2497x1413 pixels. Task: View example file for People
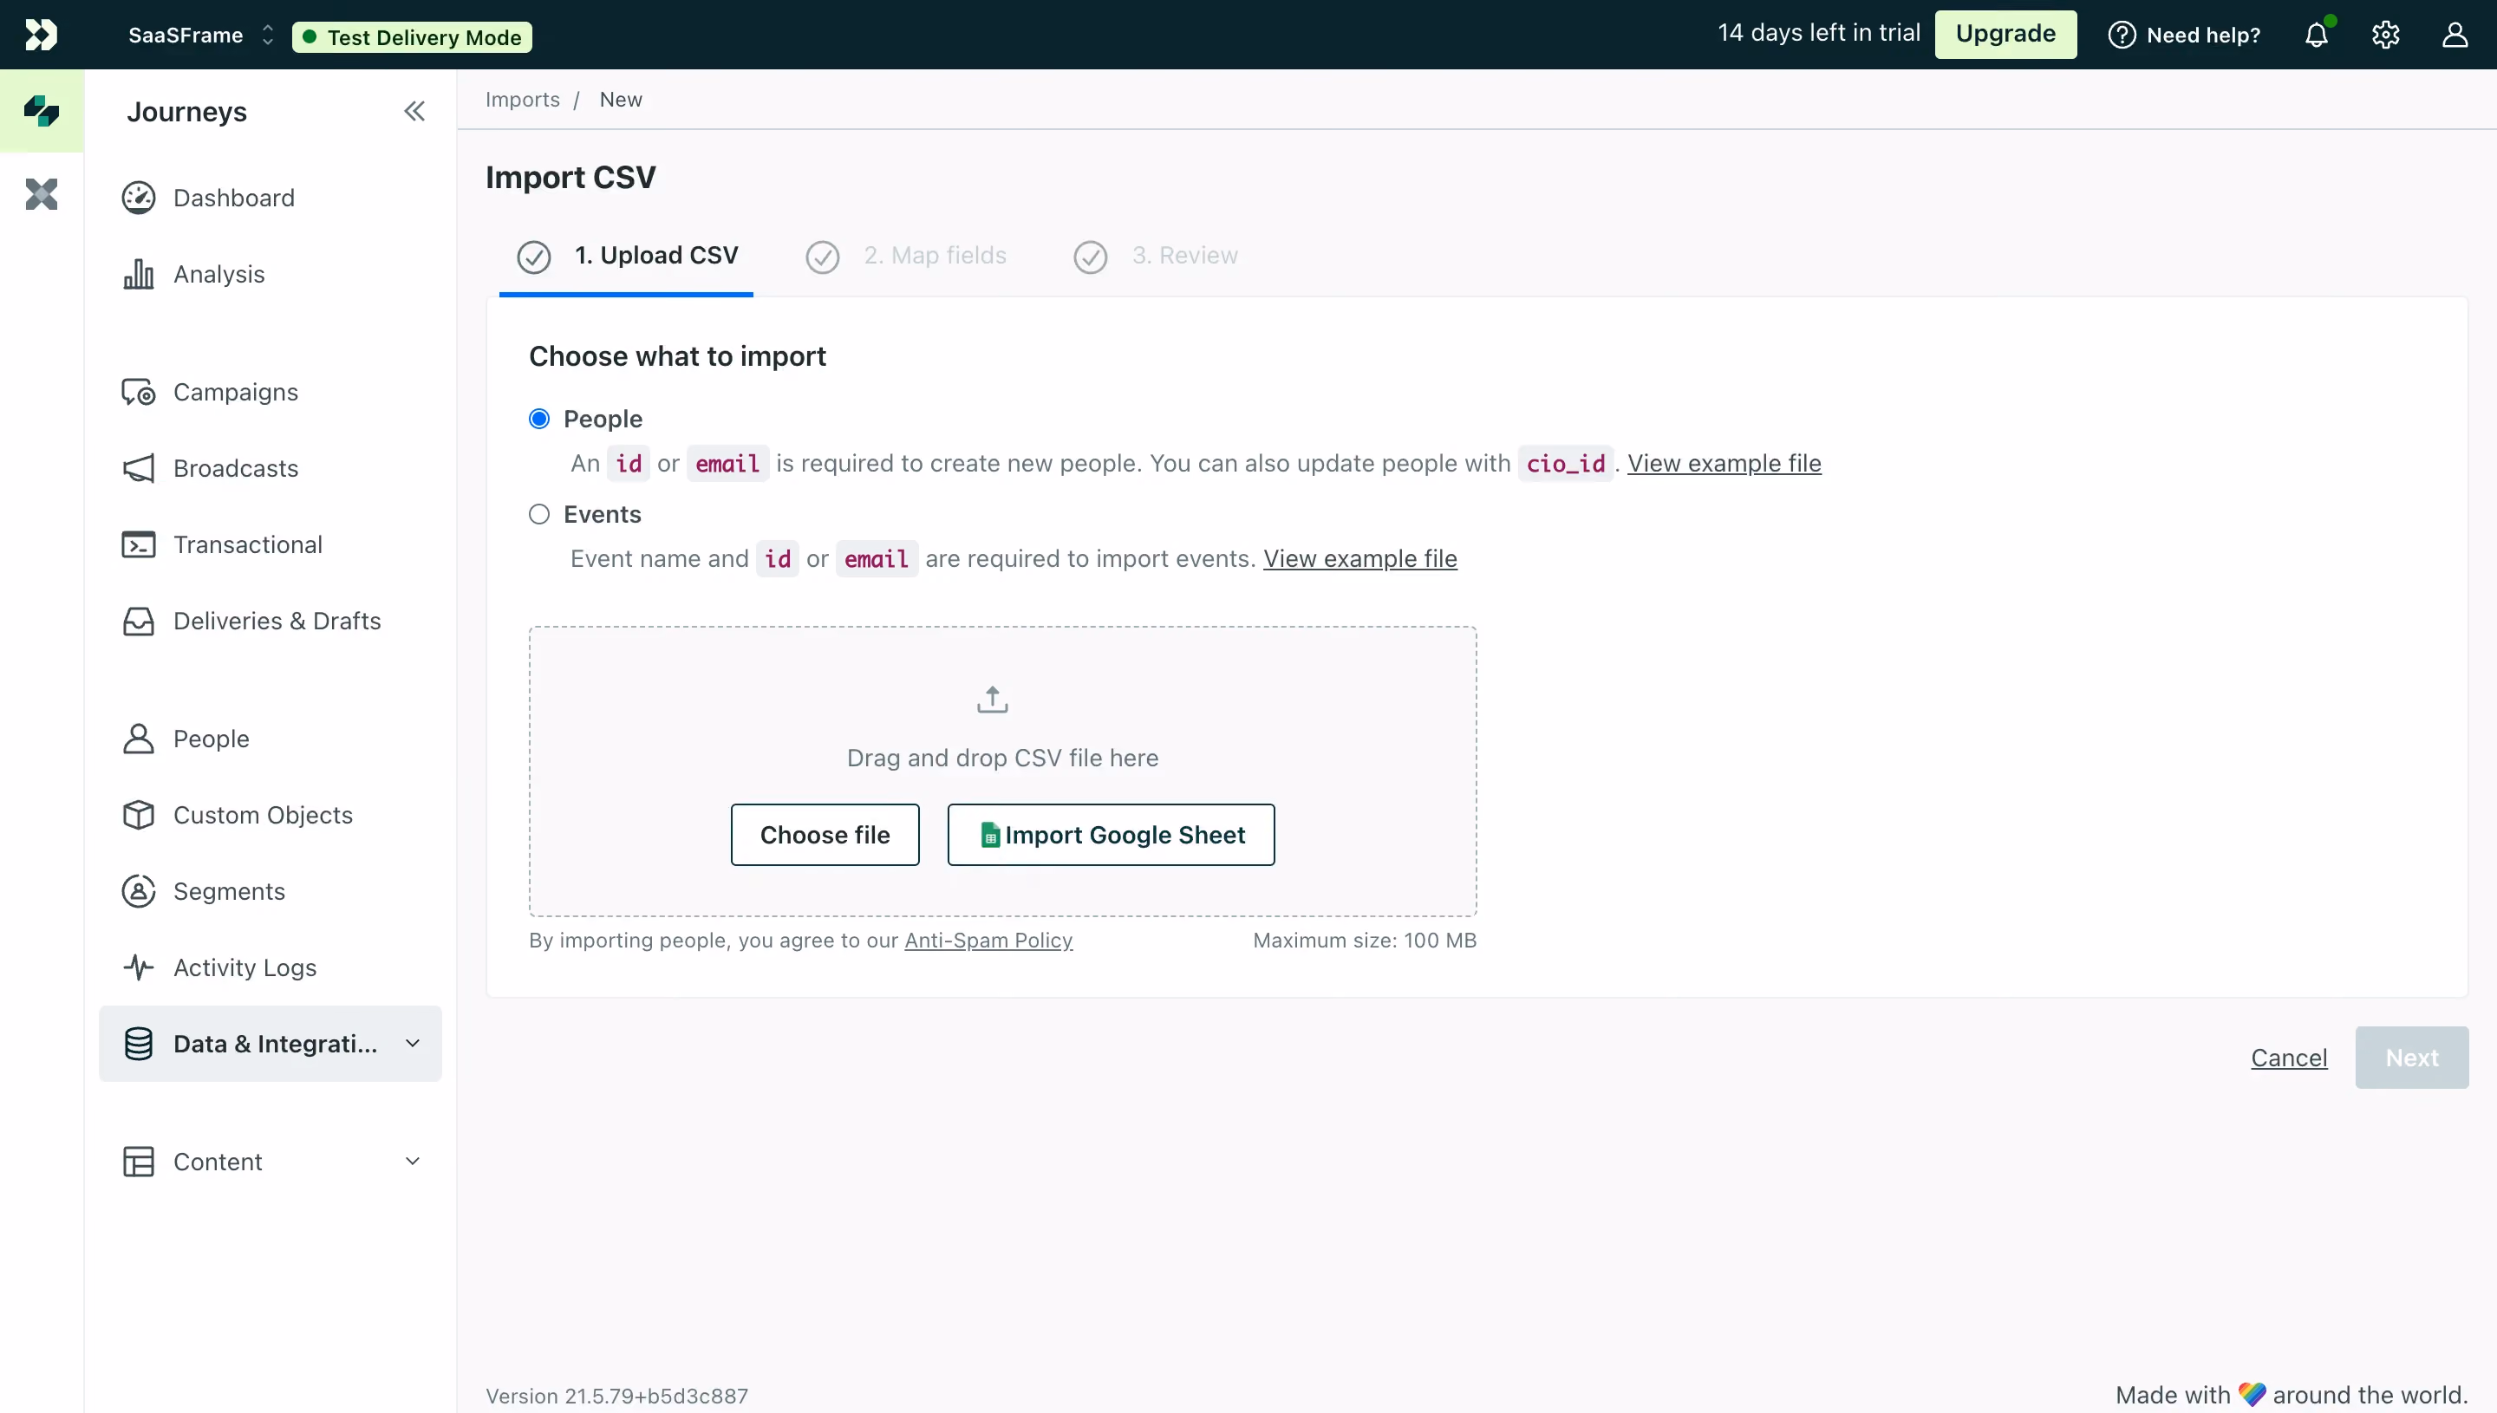tap(1724, 463)
